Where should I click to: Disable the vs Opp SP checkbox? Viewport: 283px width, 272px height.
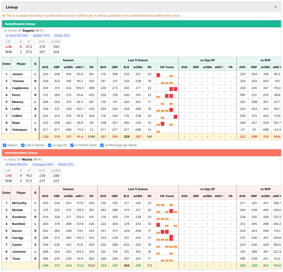[x=50, y=145]
